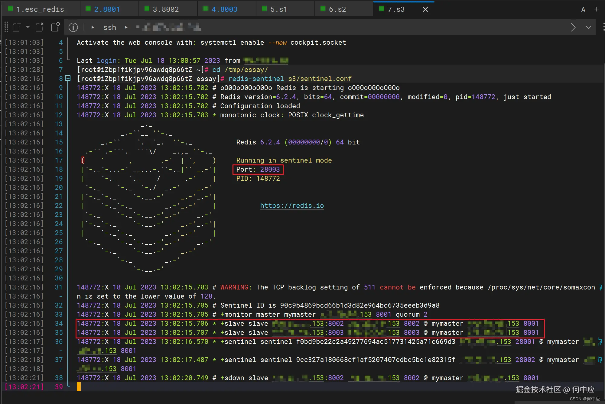This screenshot has height=404, width=605.
Task: Open the https://redis.io link
Action: [292, 206]
